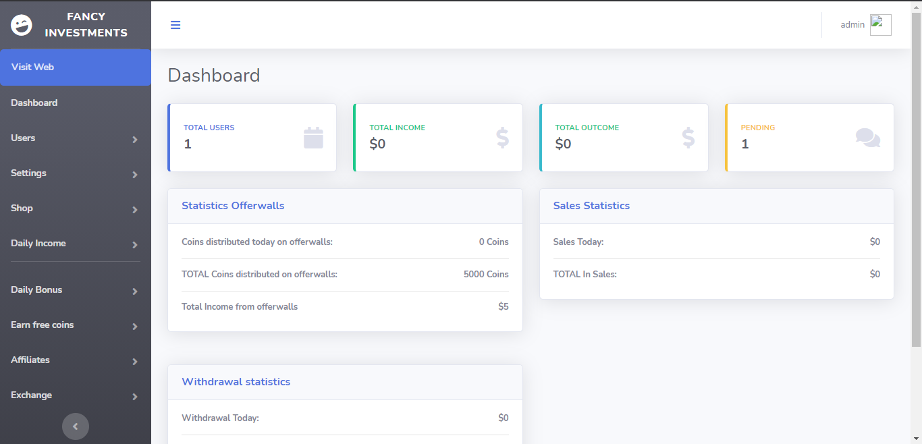Click the '$5' offerwall income value
The width and height of the screenshot is (922, 444).
(x=504, y=306)
